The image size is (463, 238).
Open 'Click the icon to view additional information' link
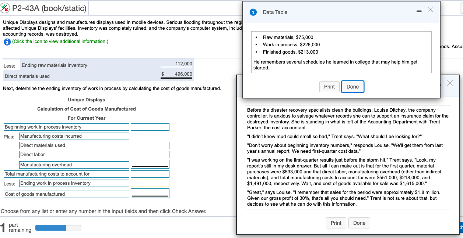(60, 42)
